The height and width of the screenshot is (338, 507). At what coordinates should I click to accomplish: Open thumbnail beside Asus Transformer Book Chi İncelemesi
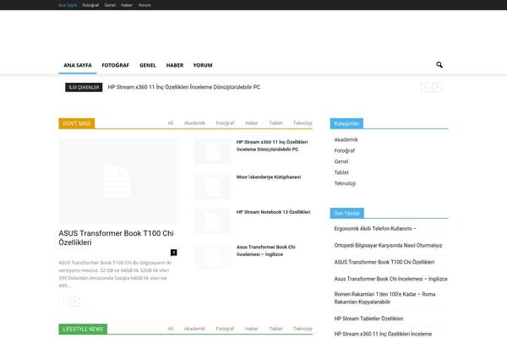click(x=212, y=256)
